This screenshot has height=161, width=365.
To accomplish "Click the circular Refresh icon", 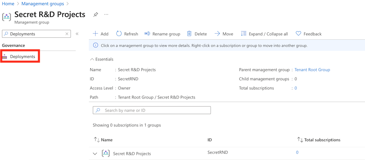I will tap(119, 34).
